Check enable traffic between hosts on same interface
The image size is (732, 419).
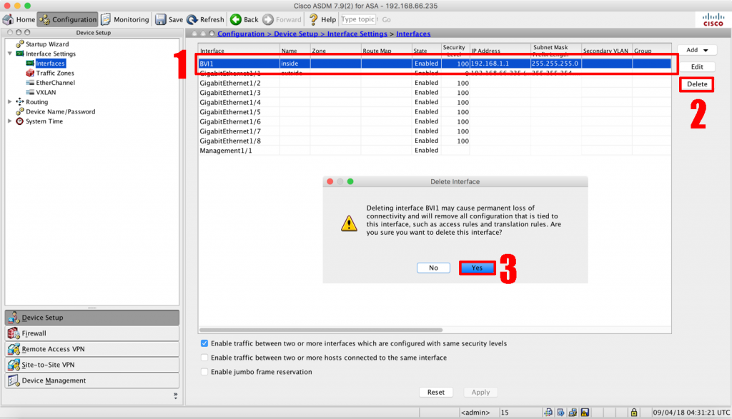click(204, 358)
